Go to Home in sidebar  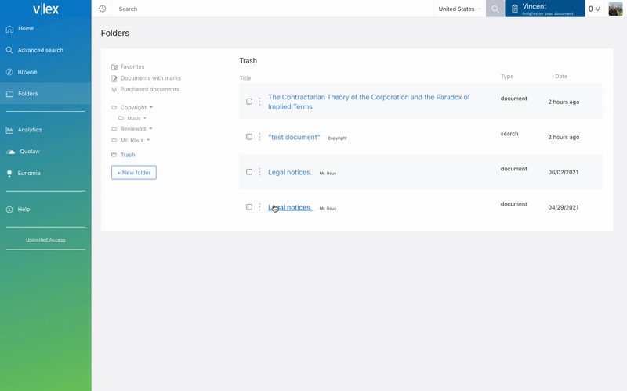point(26,29)
